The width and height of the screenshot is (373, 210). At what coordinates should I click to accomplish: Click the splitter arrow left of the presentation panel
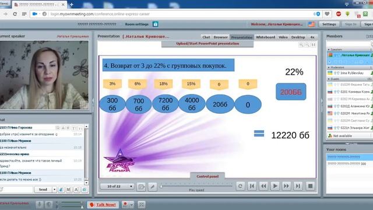[x=93, y=101]
